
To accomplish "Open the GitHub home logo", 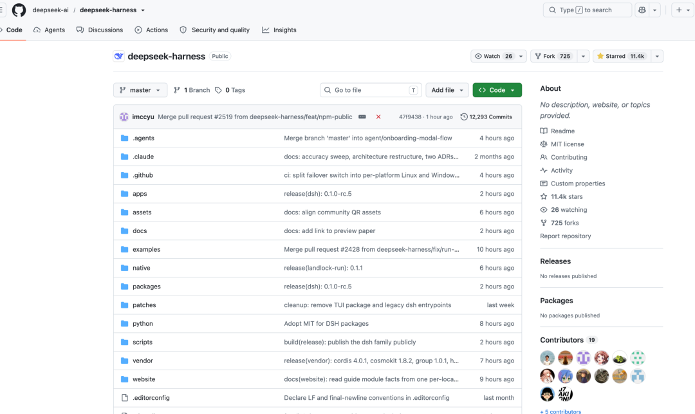I will (x=19, y=10).
